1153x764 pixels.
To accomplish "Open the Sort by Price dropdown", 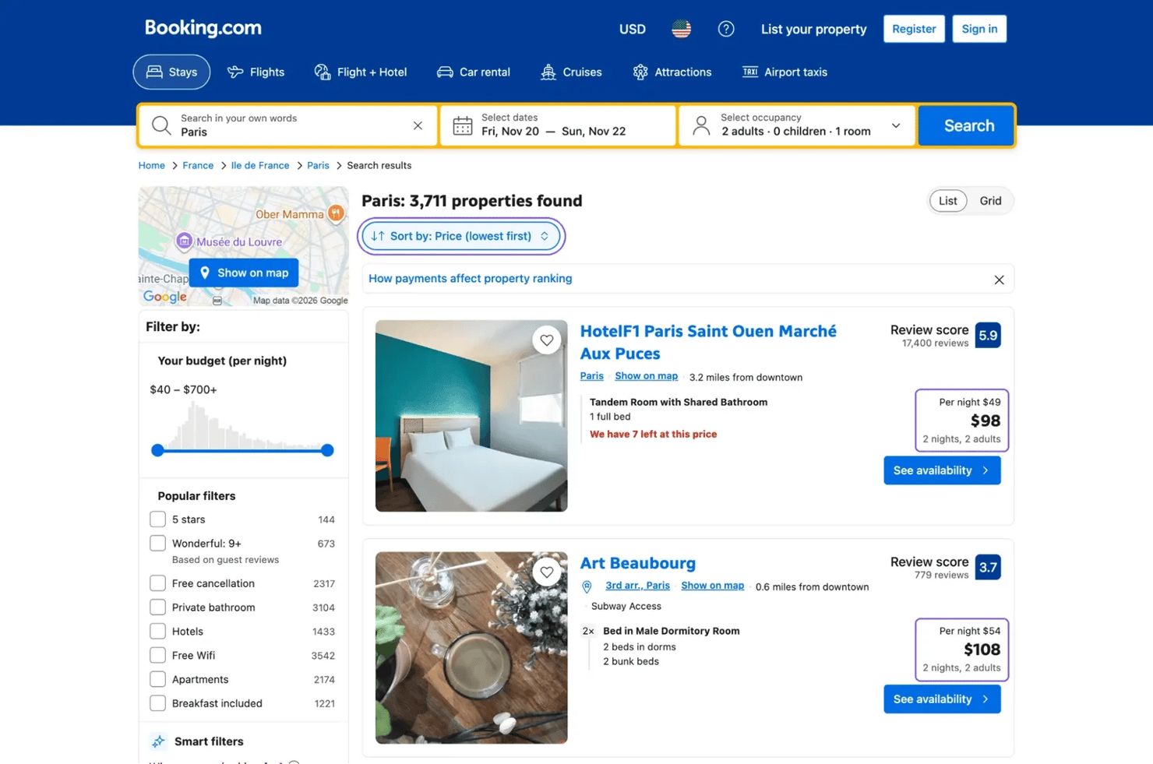I will [461, 236].
